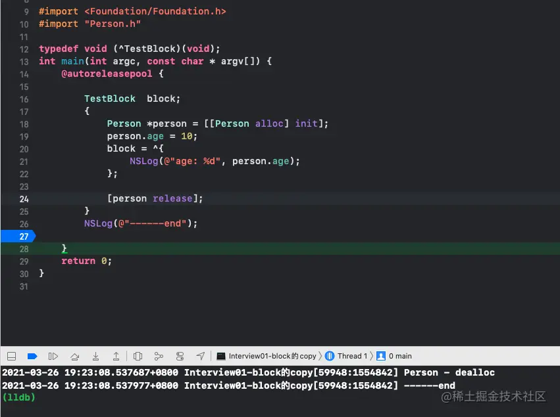Click the '------end' console output line
Viewport: 560px width, 417px height.
tap(228, 385)
